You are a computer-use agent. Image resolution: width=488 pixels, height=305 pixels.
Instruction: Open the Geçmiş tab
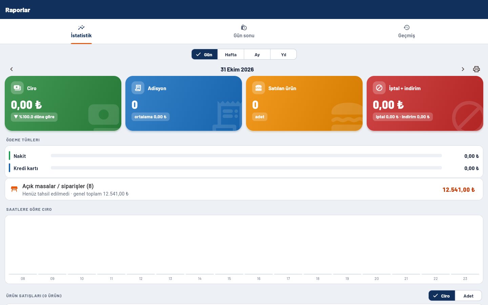tap(407, 32)
